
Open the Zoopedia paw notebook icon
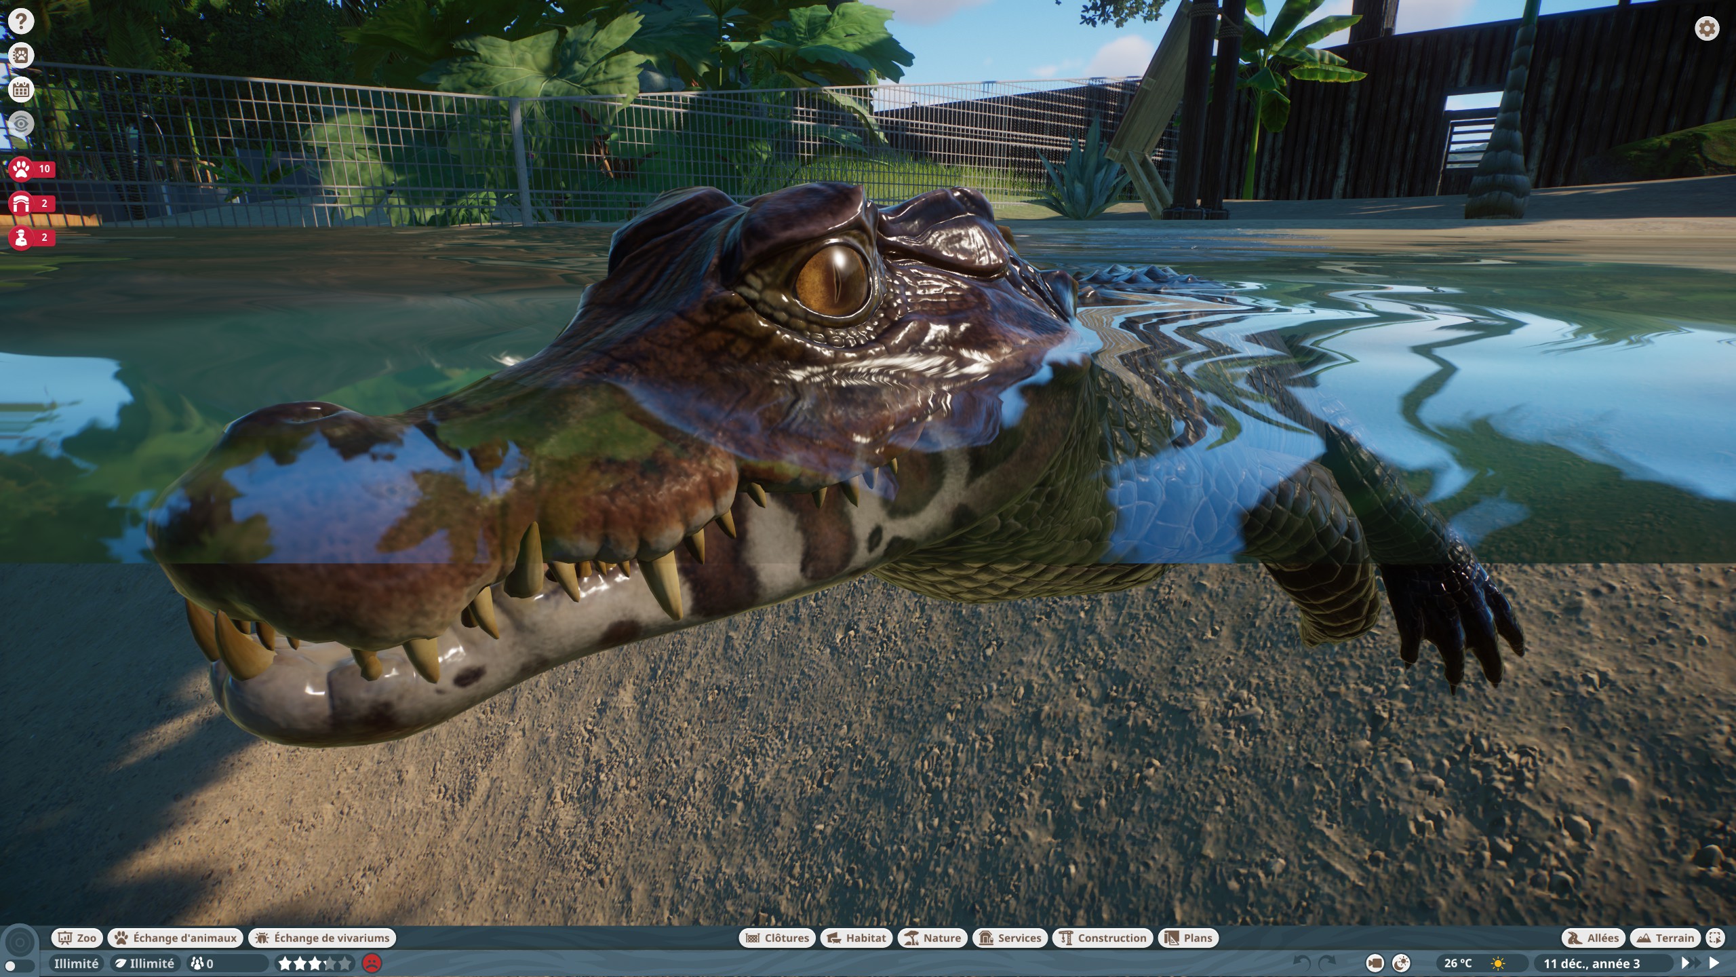[21, 55]
